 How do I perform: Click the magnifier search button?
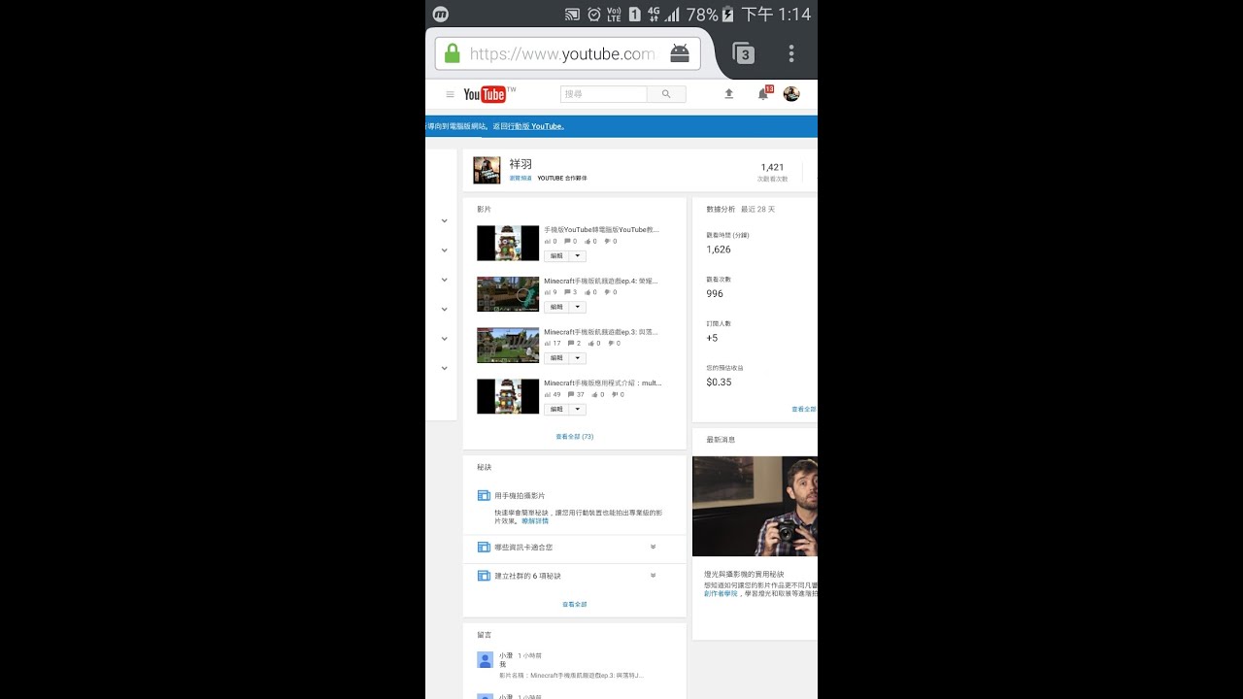(666, 94)
